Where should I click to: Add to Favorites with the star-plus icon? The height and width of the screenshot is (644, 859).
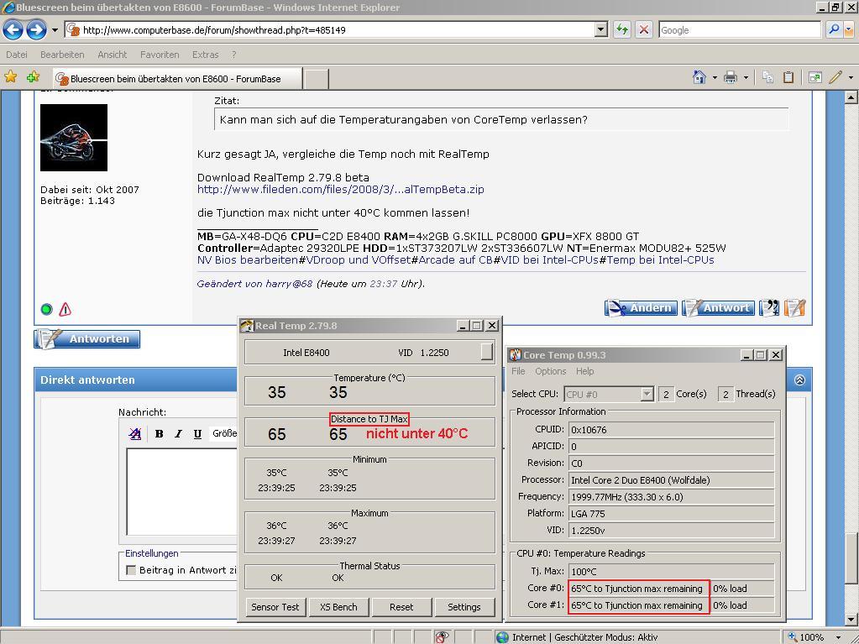pyautogui.click(x=34, y=77)
